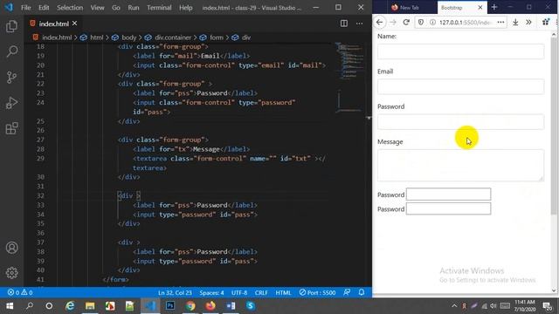The image size is (559, 314).
Task: Open the Edit menu
Action: coord(44,8)
